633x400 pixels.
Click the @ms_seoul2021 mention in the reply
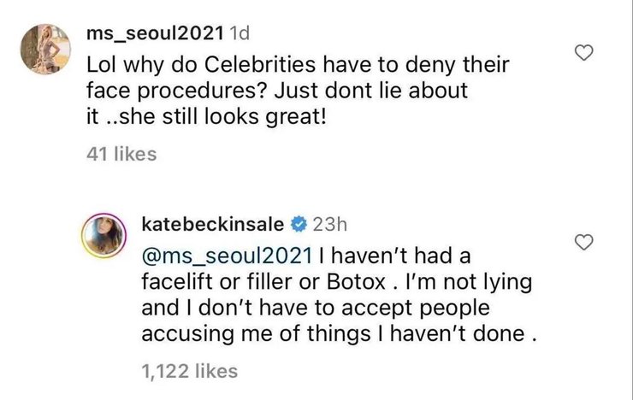(224, 254)
